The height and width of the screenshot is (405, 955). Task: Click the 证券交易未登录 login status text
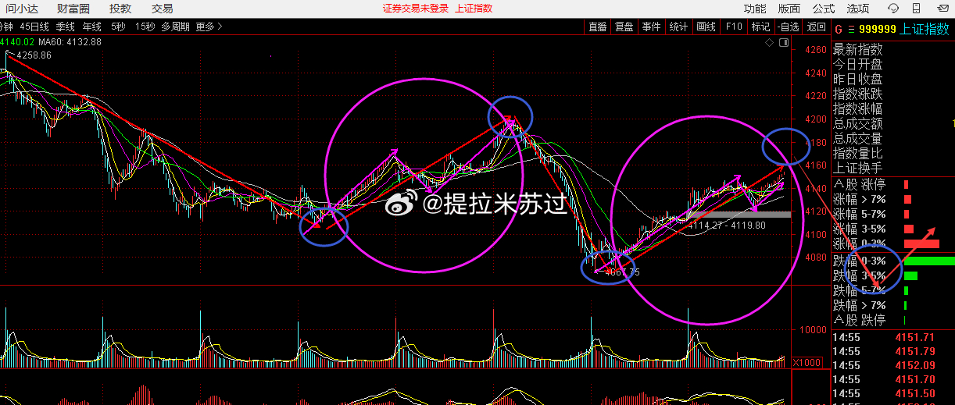(416, 9)
